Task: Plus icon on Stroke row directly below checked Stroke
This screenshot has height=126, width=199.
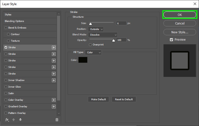Action: [54, 54]
